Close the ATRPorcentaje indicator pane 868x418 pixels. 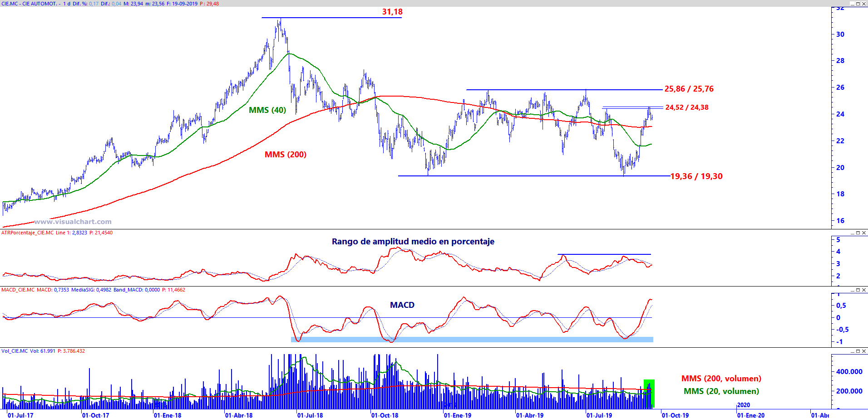pos(864,233)
